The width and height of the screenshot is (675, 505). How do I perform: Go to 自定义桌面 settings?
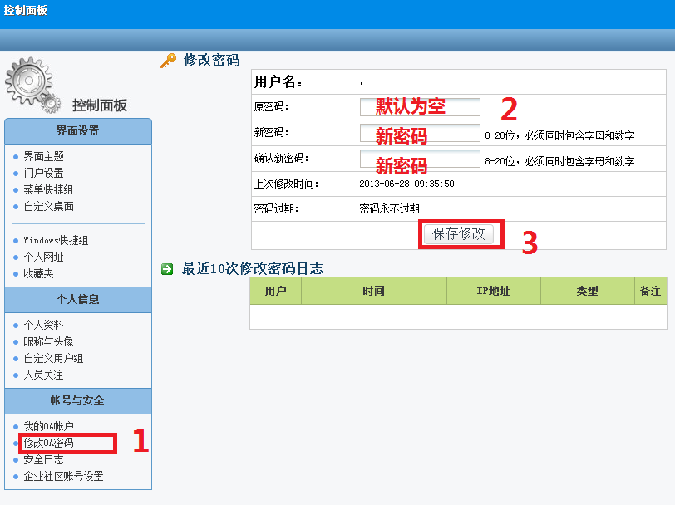coord(48,206)
